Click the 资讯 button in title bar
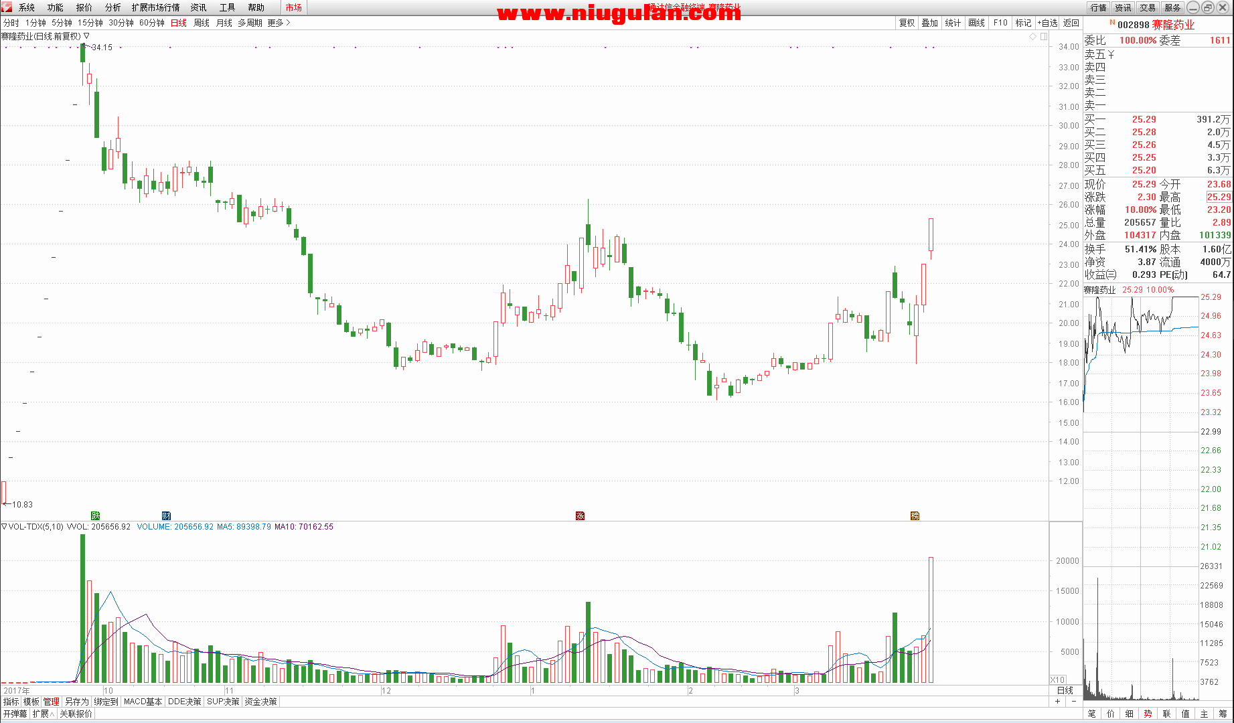The image size is (1234, 723). point(1123,7)
